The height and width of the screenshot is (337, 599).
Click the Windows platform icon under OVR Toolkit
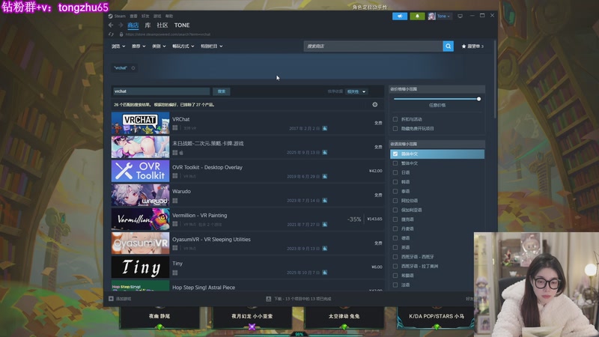(175, 176)
